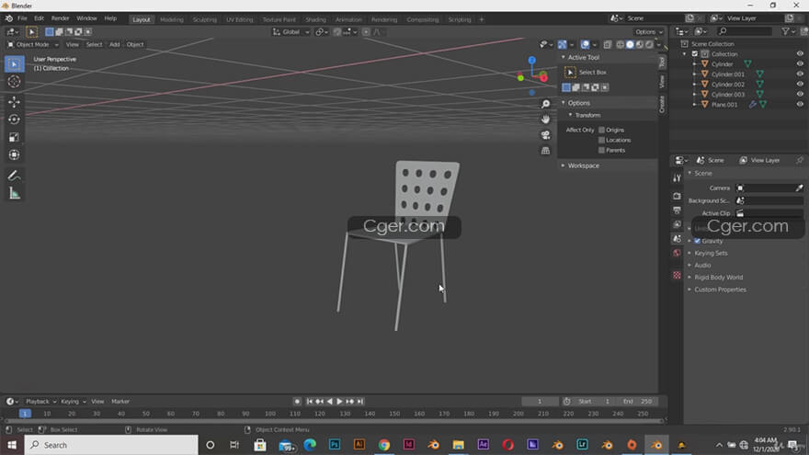Image resolution: width=809 pixels, height=455 pixels.
Task: Switch to the Shading workspace tab
Action: point(315,19)
